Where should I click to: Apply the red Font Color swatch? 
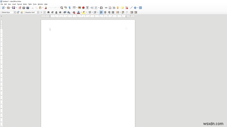[78, 12]
